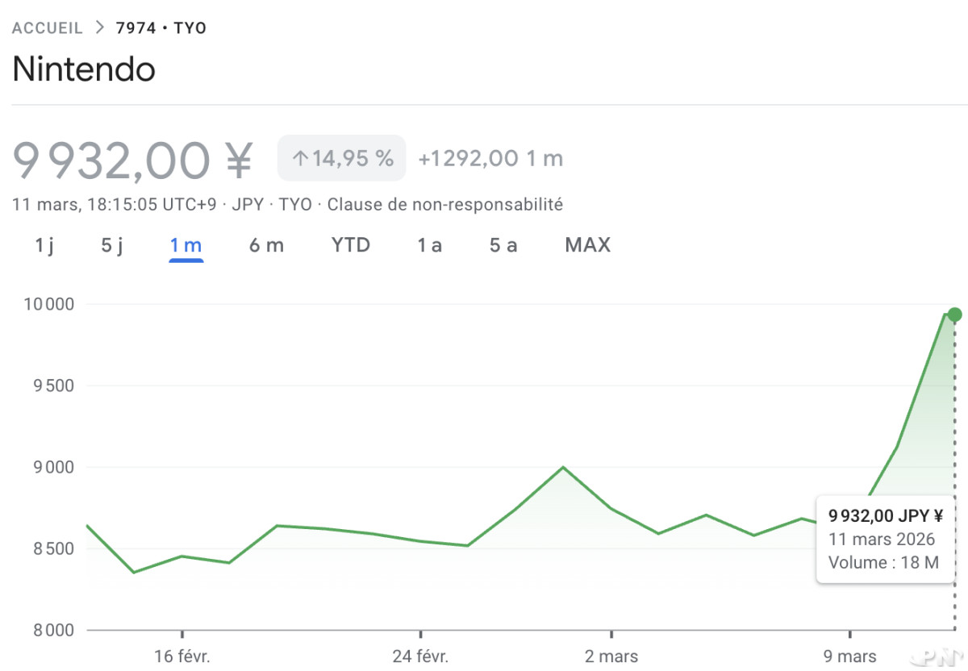Screen dimensions: 968x671
Task: Switch to the 1 j time range
Action: (44, 245)
